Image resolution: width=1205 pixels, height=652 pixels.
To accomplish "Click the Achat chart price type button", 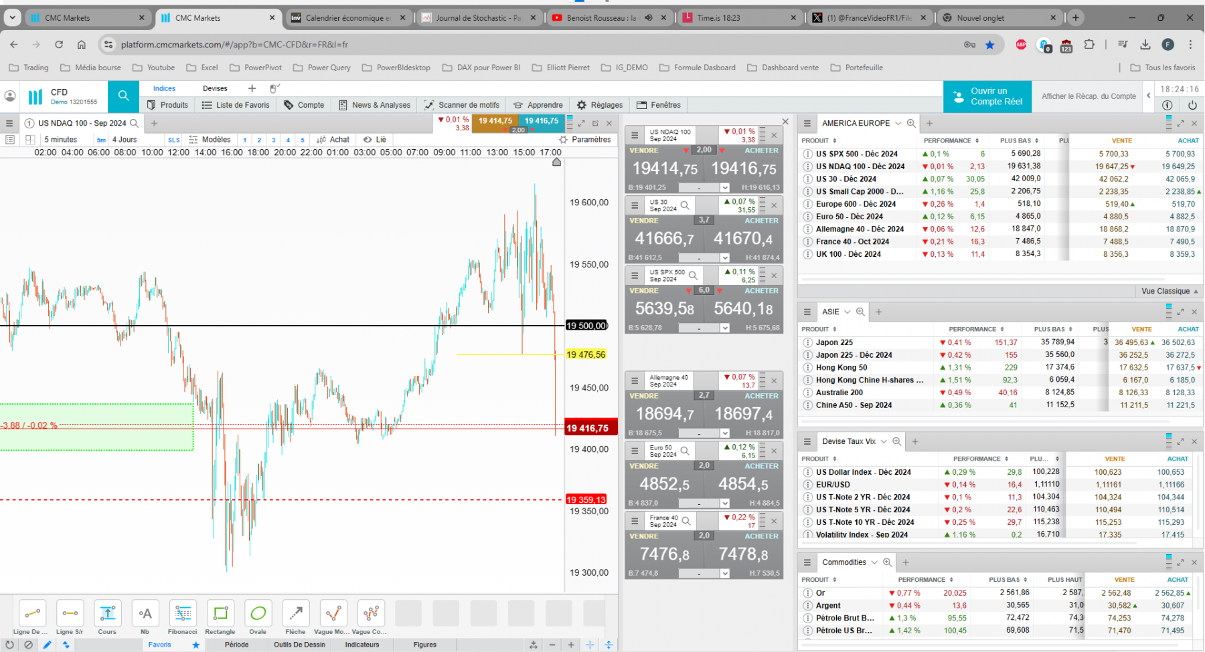I will (x=333, y=140).
